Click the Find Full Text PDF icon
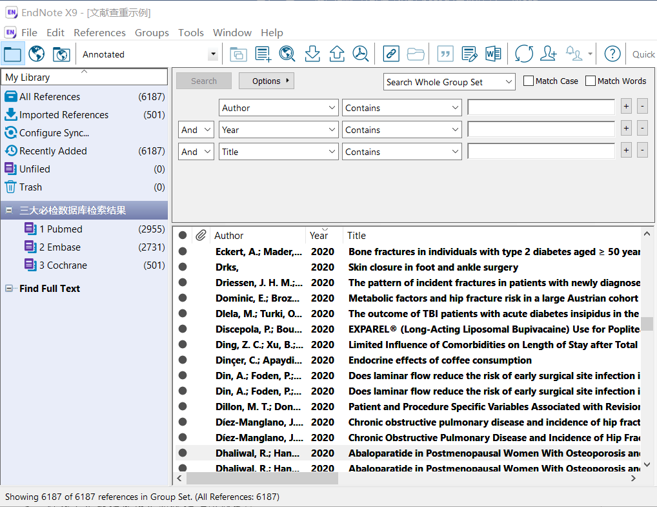This screenshot has height=507, width=657. [361, 54]
